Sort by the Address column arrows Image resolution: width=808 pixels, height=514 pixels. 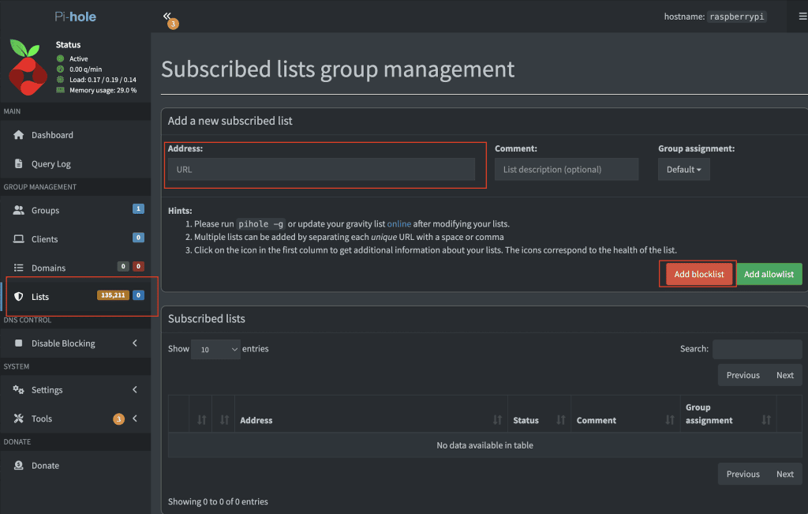click(497, 420)
